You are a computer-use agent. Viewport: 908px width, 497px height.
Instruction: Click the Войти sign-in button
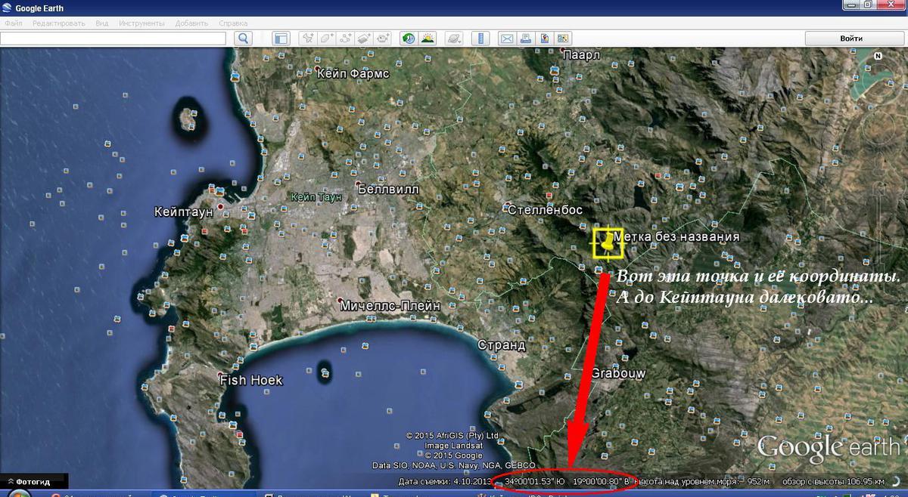[851, 38]
